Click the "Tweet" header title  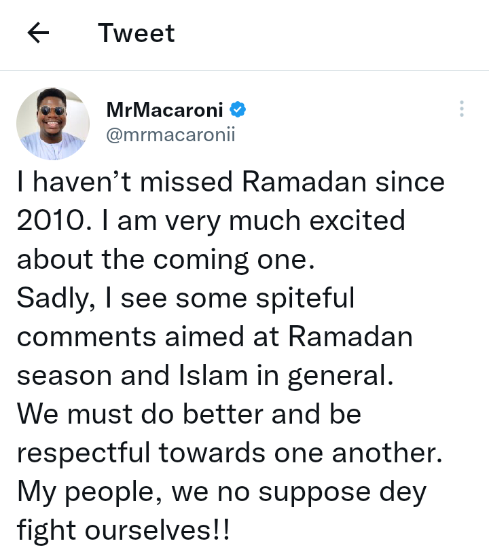click(x=137, y=33)
